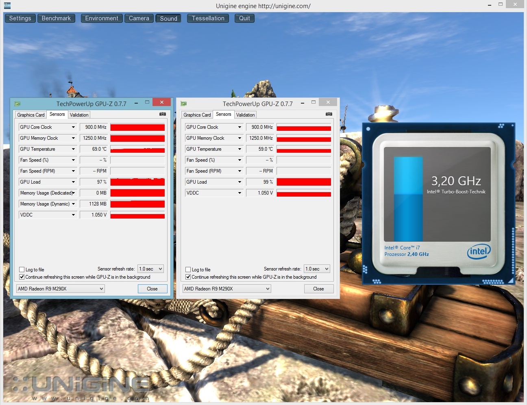This screenshot has height=405, width=527.
Task: Switch to Validation tab in right GPU-Z window
Action: coord(246,115)
